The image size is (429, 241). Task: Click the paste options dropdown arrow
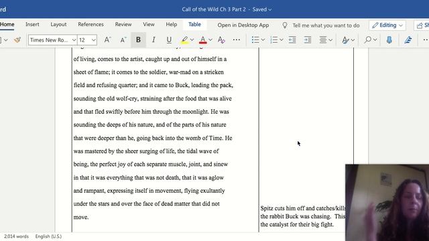[6, 40]
